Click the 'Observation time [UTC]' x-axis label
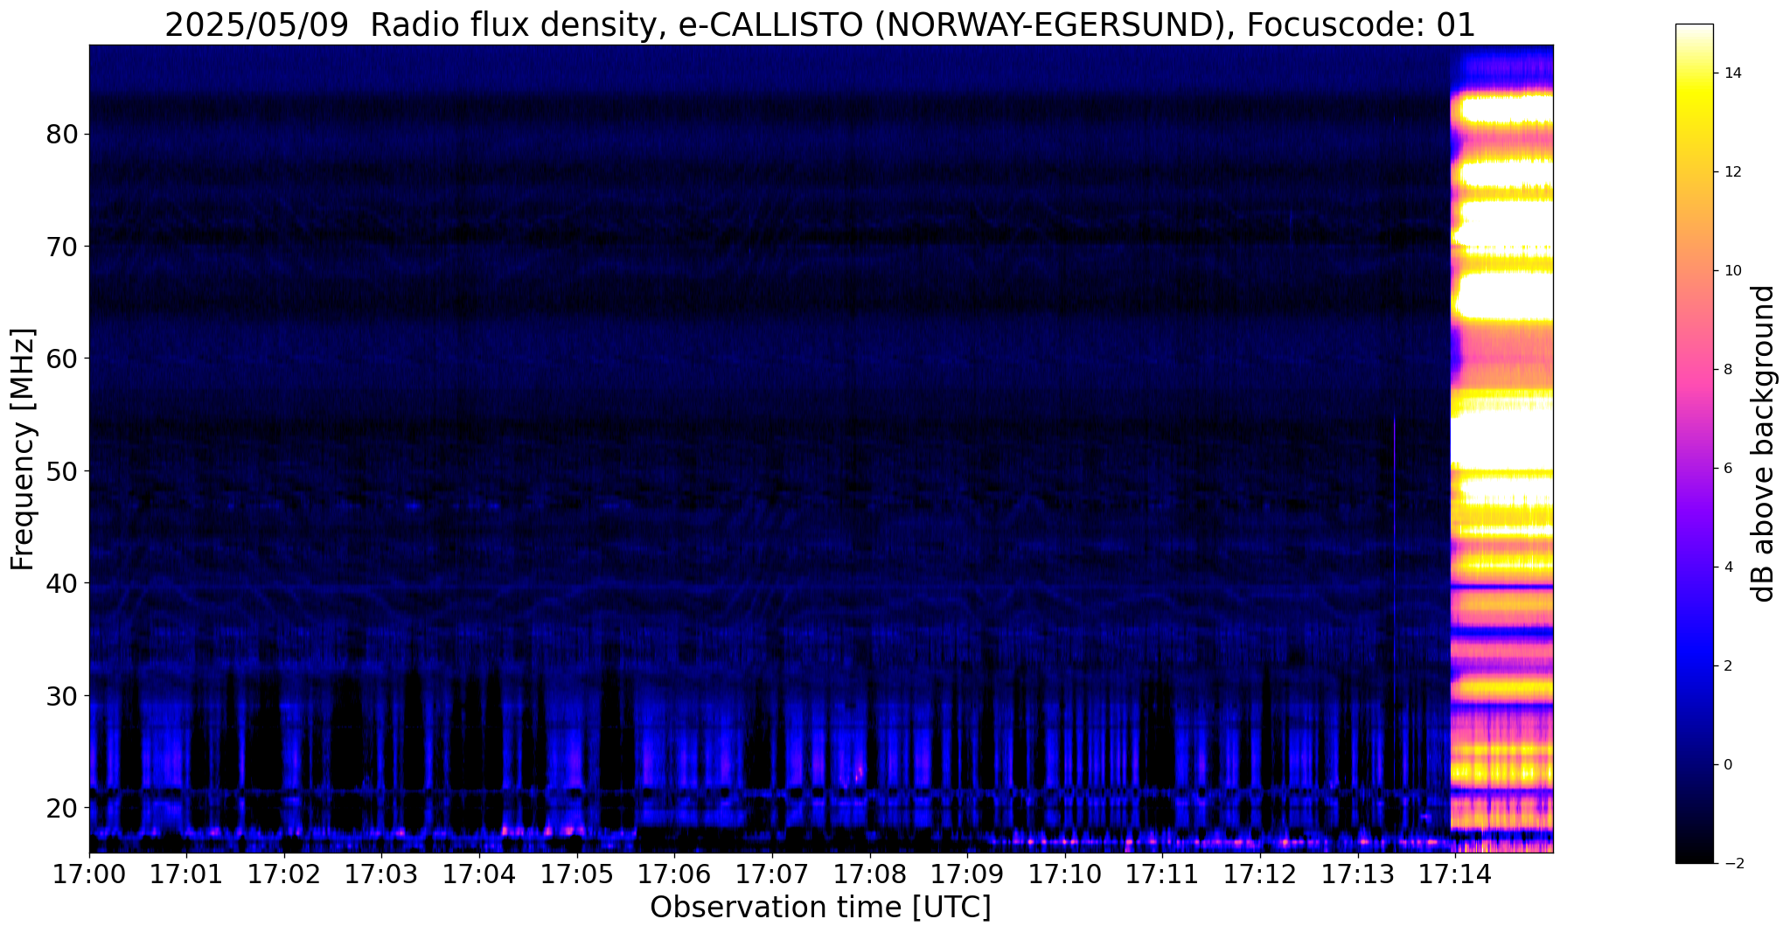Viewport: 1790px width, 933px height. (x=820, y=908)
